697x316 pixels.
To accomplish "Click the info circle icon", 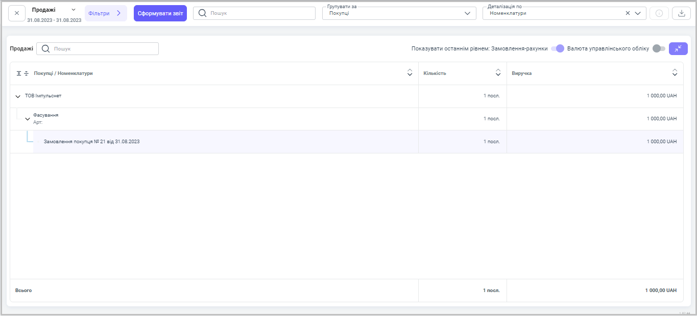I will [x=659, y=13].
